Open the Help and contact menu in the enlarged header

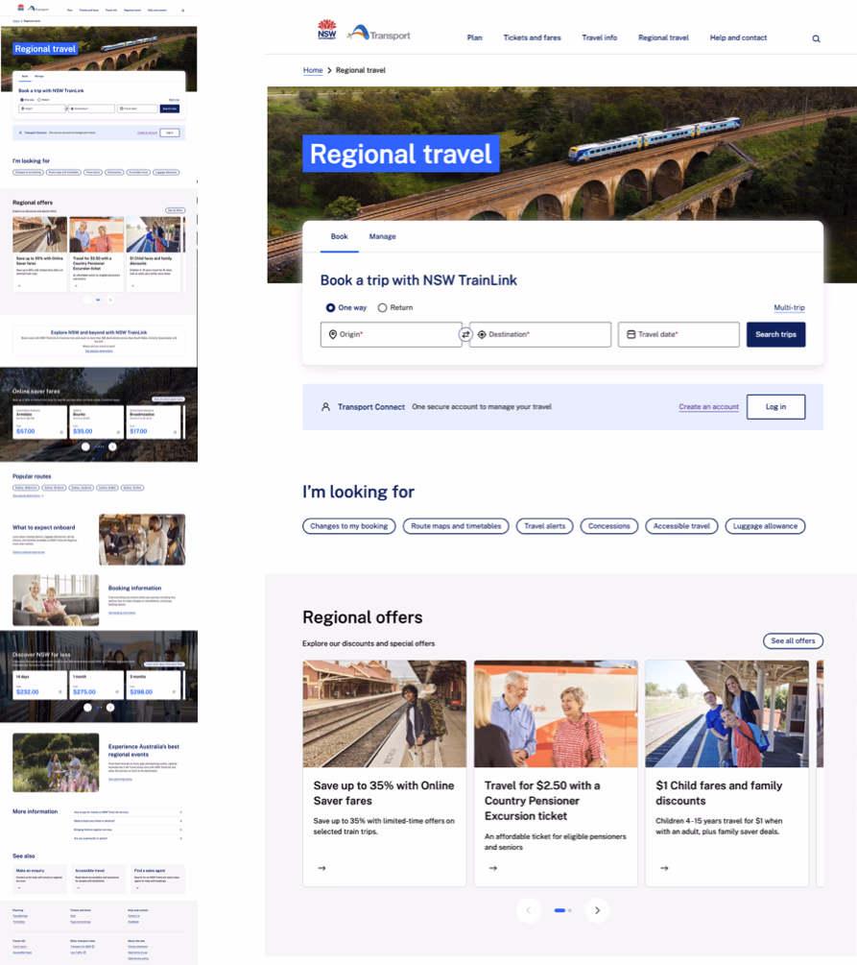pyautogui.click(x=738, y=37)
